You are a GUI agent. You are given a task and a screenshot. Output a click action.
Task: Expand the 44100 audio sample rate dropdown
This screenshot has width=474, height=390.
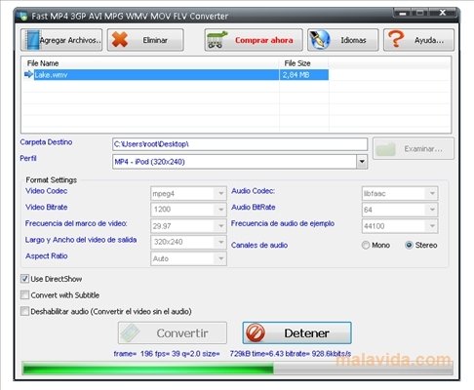pyautogui.click(x=432, y=226)
